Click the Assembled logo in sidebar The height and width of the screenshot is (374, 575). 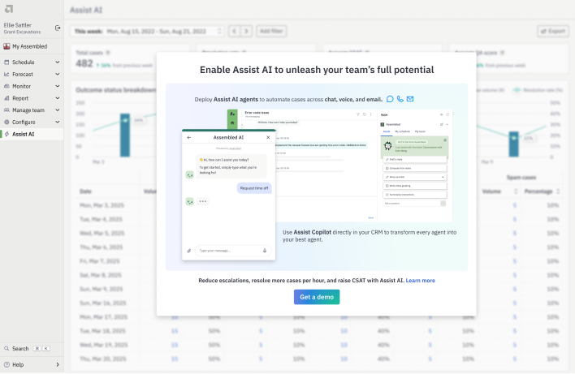(9, 9)
